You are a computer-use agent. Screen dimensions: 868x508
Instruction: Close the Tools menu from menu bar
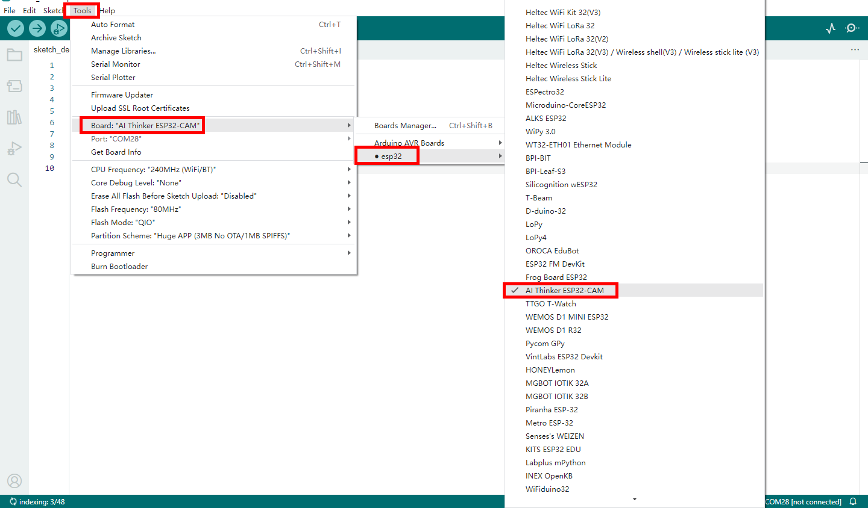tap(83, 10)
